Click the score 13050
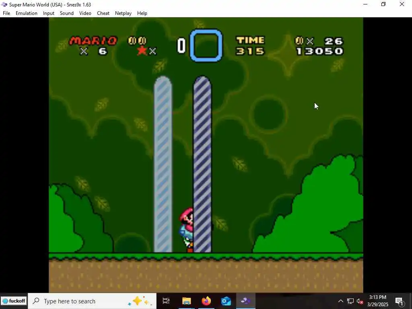Viewport: 412px width, 309px height. click(320, 51)
